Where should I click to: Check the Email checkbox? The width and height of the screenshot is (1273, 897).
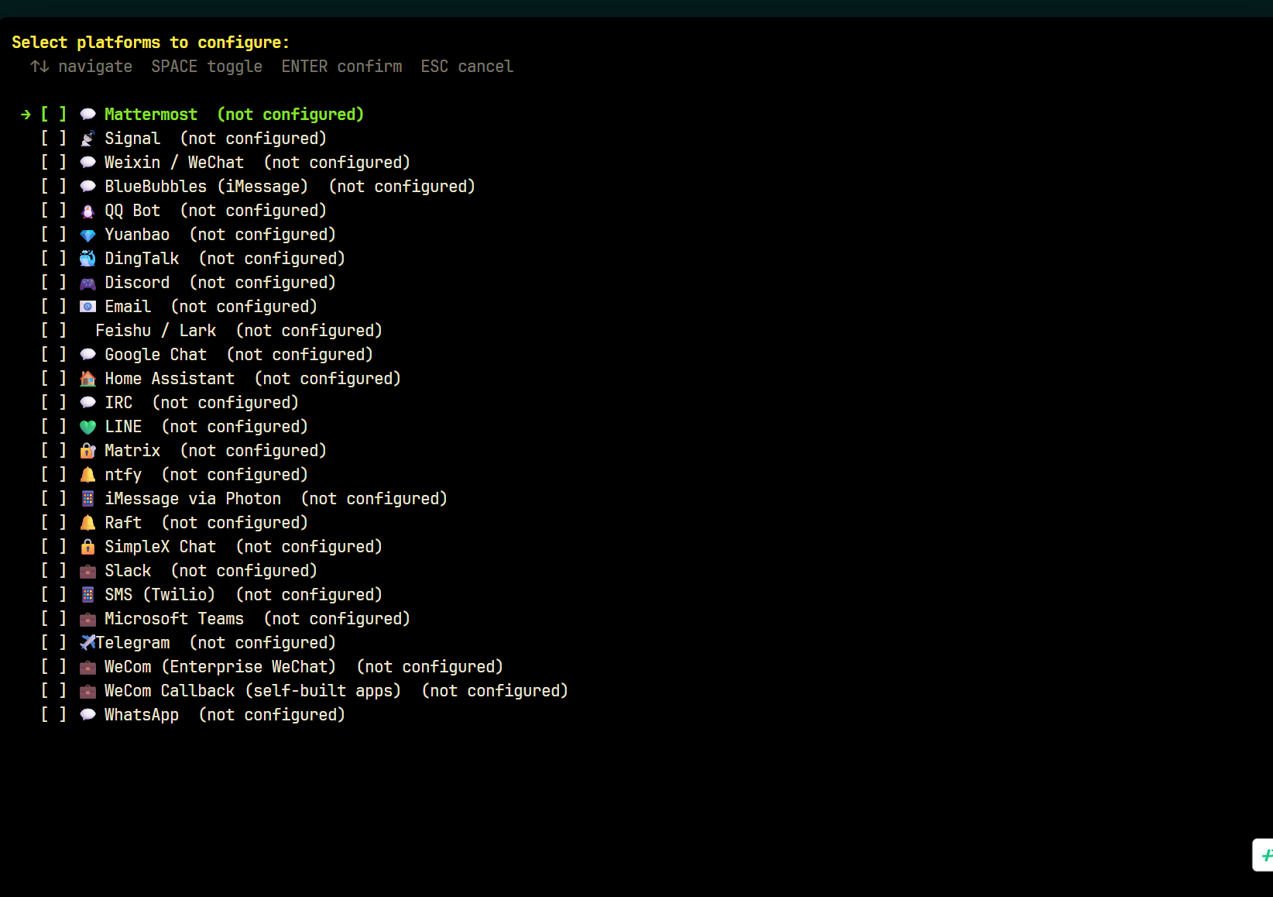pyautogui.click(x=53, y=307)
